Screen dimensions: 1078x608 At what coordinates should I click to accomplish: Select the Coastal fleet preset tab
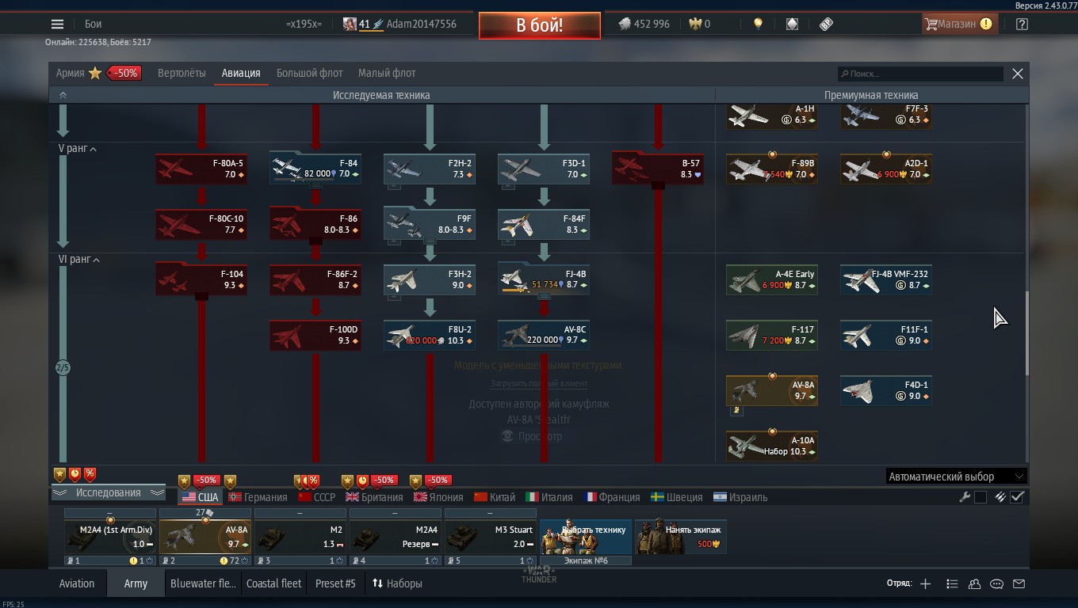click(x=273, y=583)
